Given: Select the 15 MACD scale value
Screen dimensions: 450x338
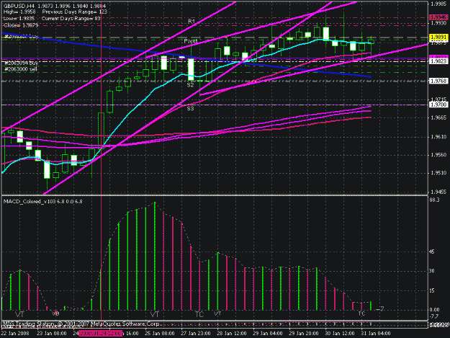Looking at the screenshot, I should (433, 291).
